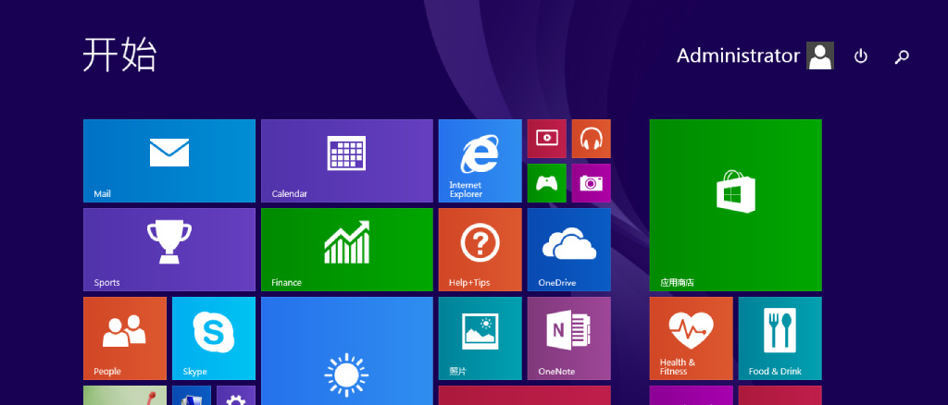
Task: Open the 照片 Photos tile
Action: coord(480,338)
